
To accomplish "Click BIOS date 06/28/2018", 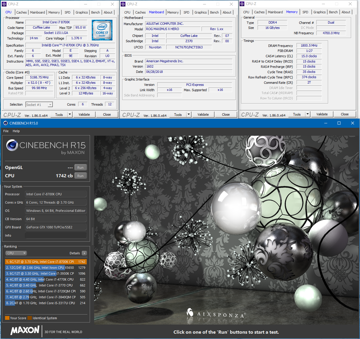I will coord(189,72).
